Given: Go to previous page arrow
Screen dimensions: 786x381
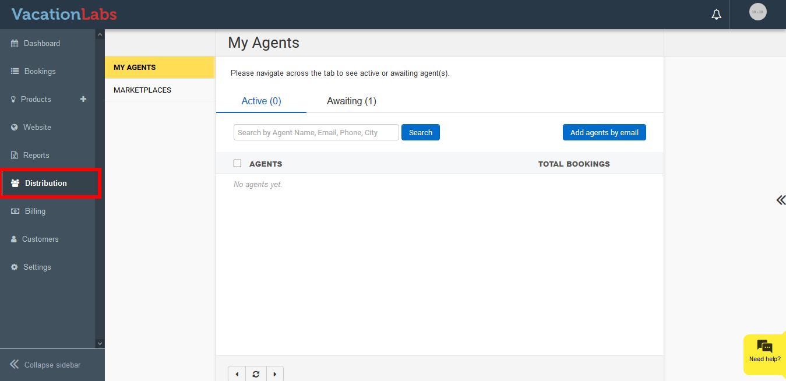Looking at the screenshot, I should (237, 374).
